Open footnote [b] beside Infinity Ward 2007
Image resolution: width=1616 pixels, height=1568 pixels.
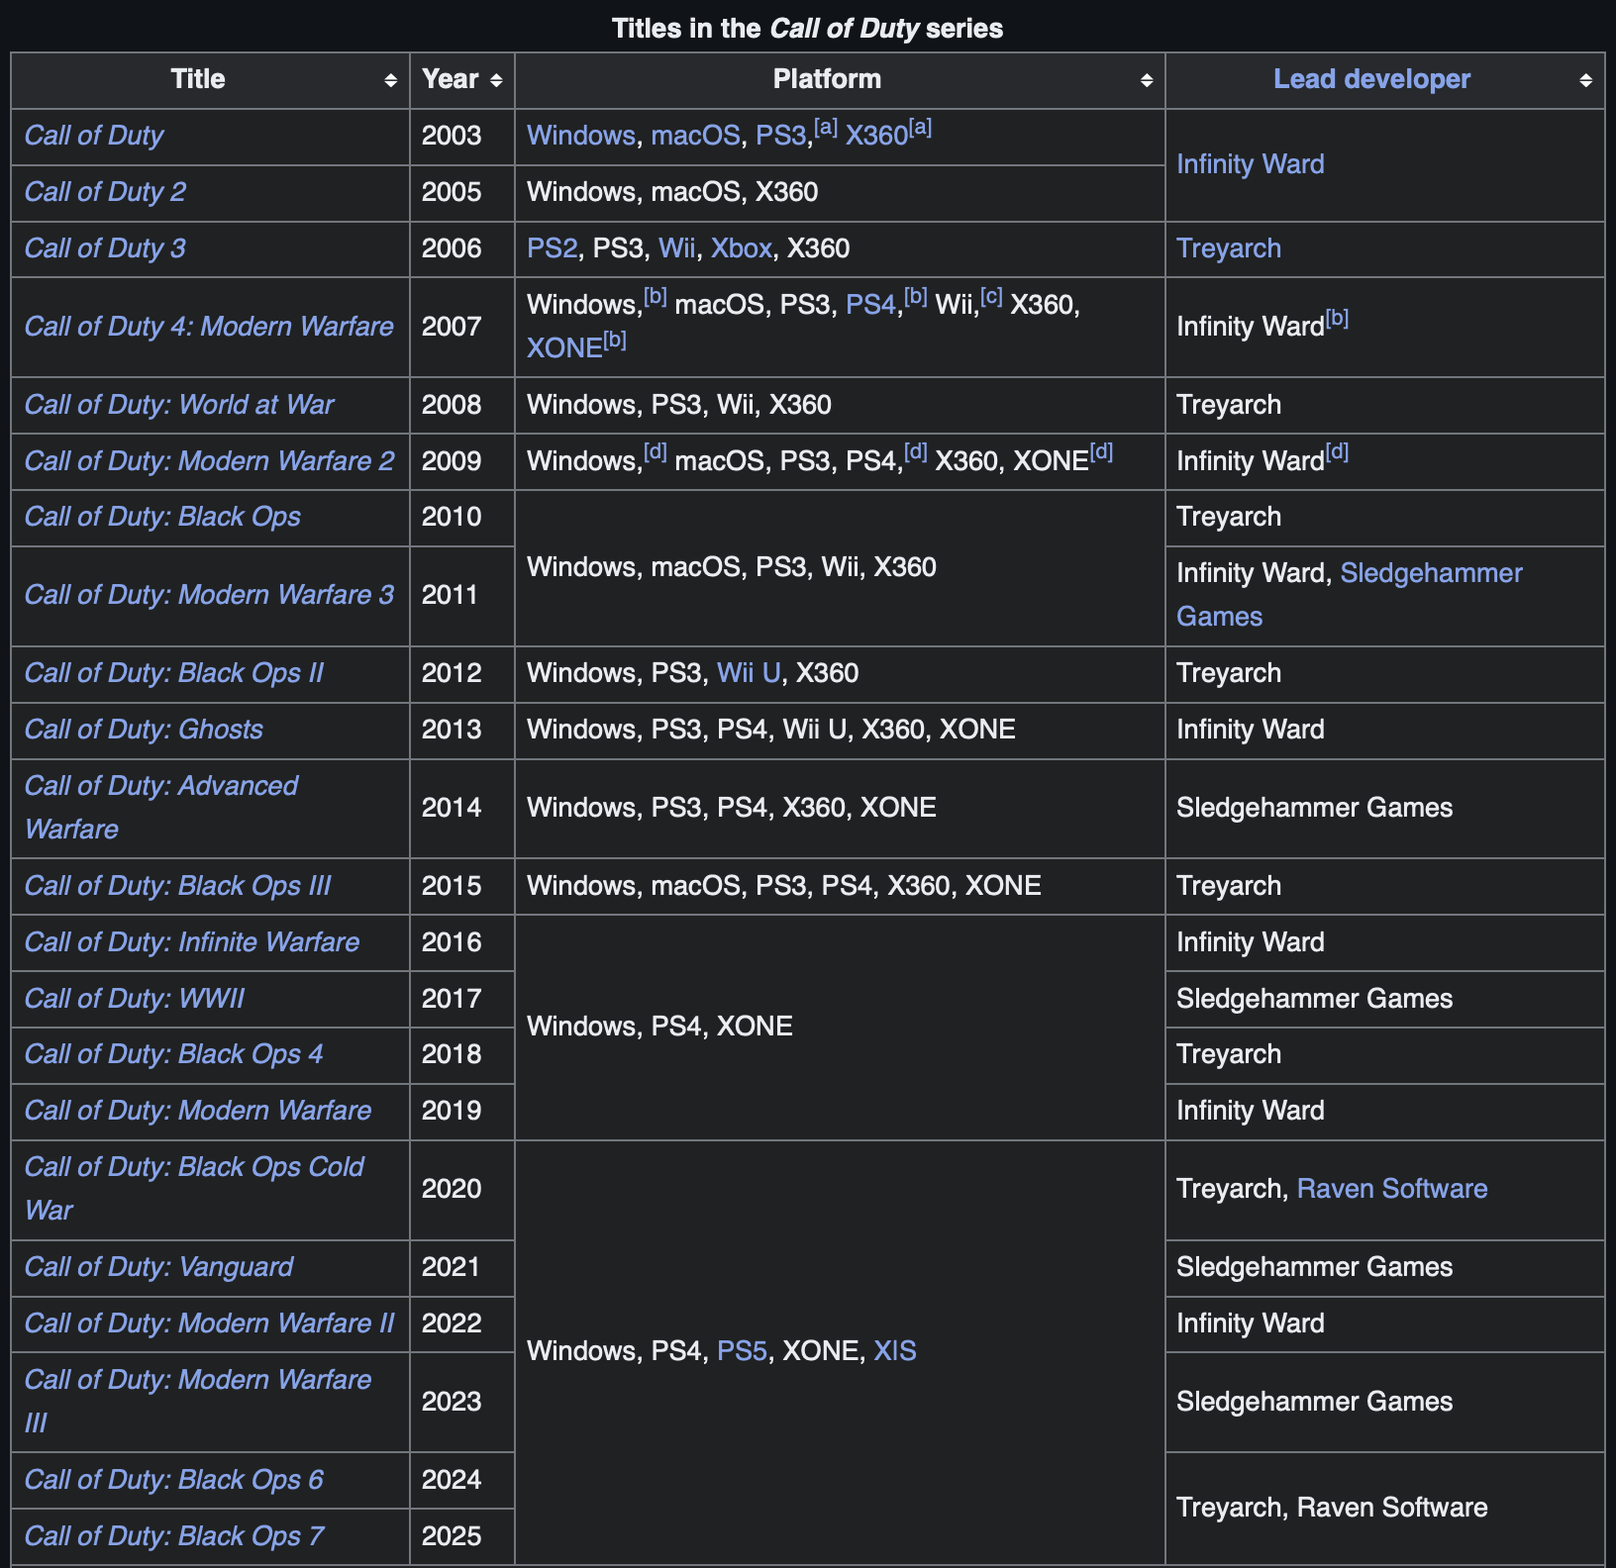tap(1337, 318)
